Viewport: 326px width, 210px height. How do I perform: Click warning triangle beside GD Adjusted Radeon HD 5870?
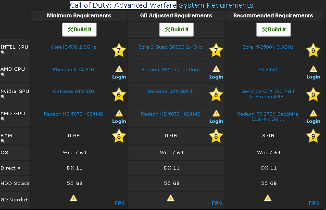216,113
